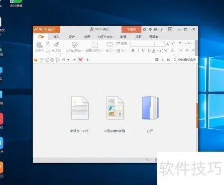
Task: Toggle align left paragraph button
Action: coord(181,51)
